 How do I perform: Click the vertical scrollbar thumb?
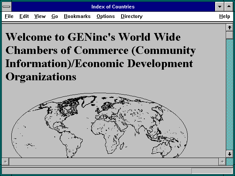tap(229, 35)
